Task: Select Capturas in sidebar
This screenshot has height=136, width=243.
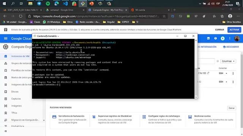Action: click(x=16, y=99)
